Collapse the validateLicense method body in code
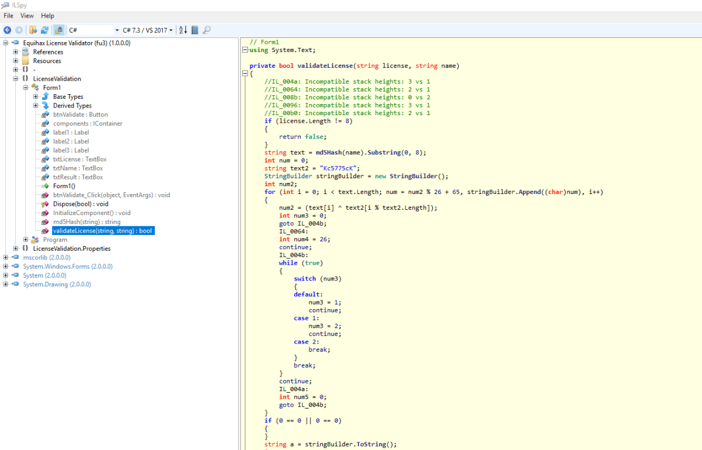 click(245, 74)
